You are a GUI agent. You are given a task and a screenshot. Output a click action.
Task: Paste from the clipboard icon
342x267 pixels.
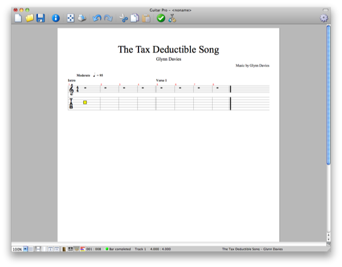(146, 19)
